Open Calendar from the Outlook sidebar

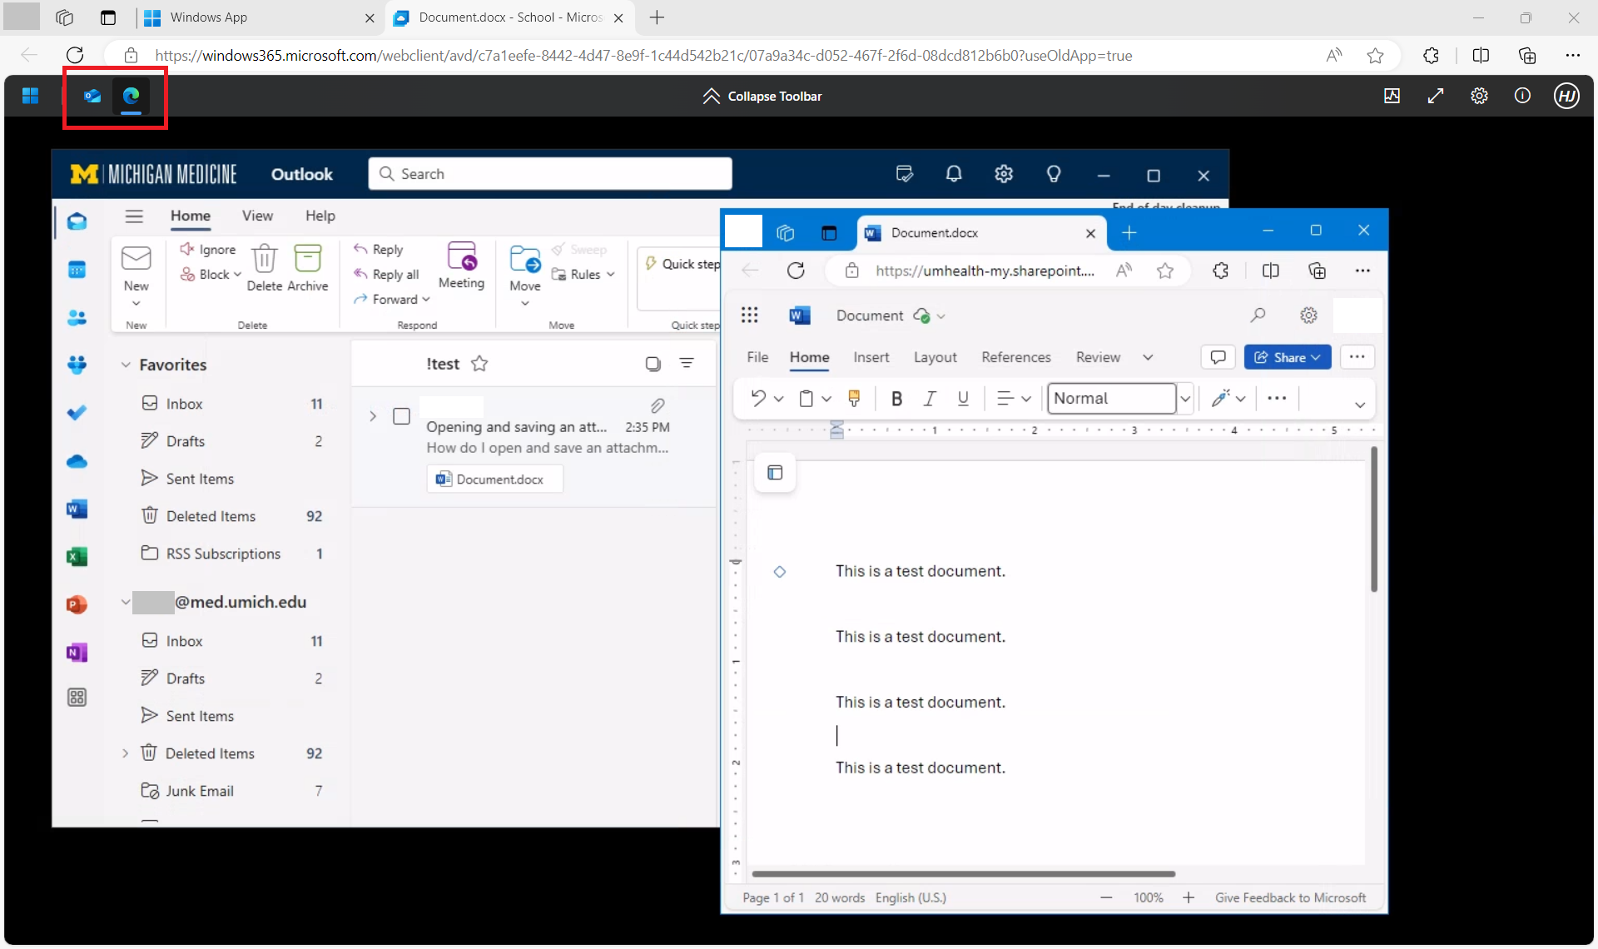pos(77,268)
